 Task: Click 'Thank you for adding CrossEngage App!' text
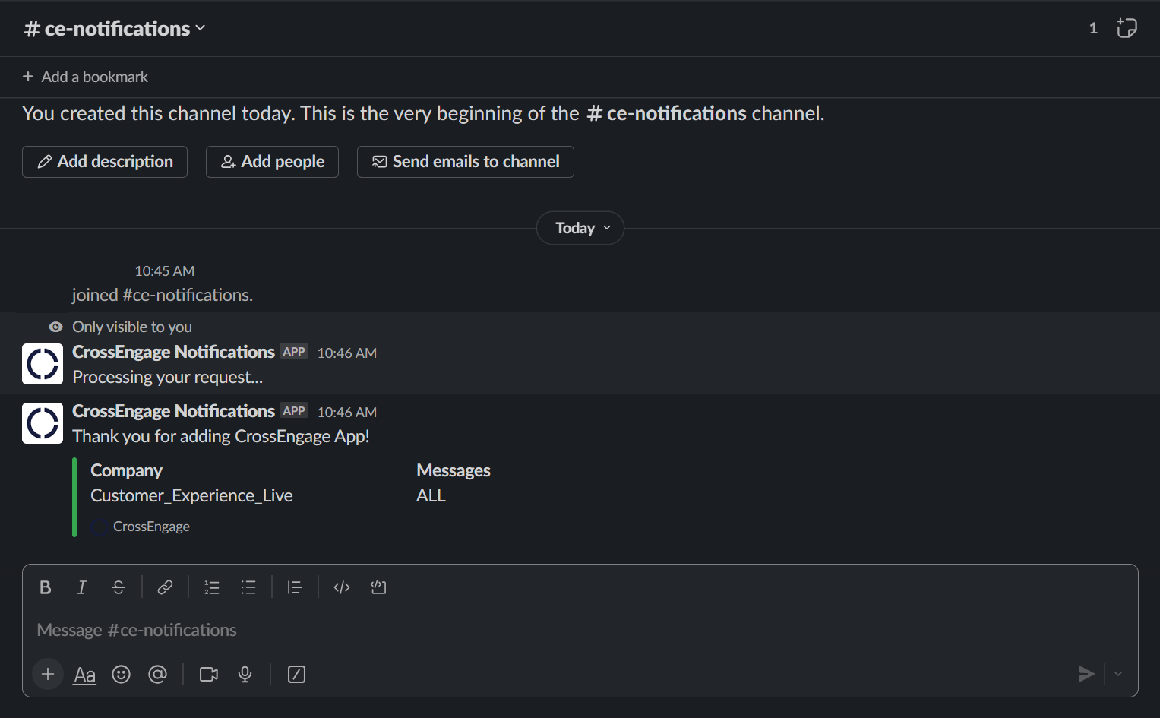pos(221,436)
